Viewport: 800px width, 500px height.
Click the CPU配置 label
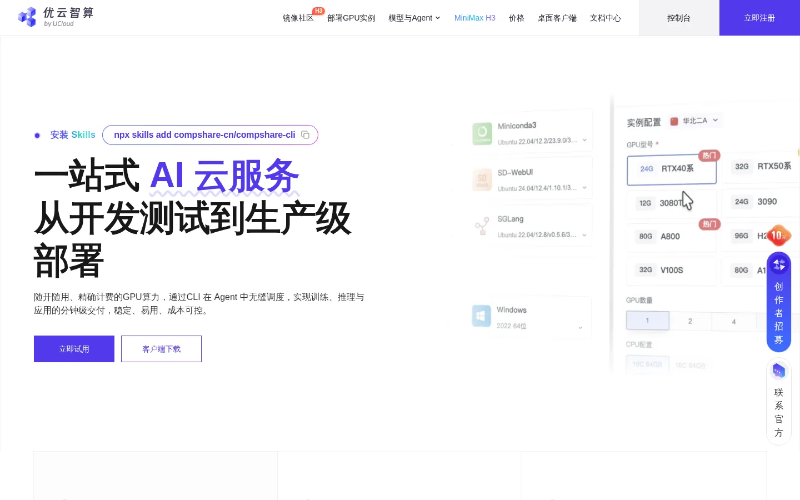point(639,344)
